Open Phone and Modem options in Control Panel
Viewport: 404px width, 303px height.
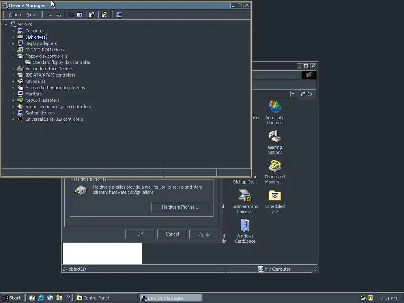(x=275, y=172)
